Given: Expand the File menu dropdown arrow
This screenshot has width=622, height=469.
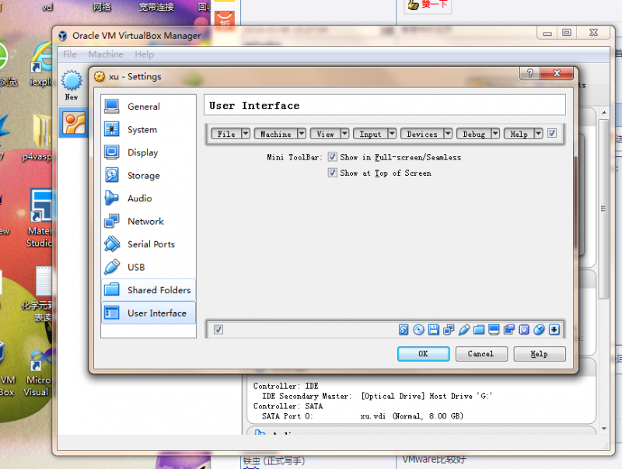Looking at the screenshot, I should click(x=246, y=134).
